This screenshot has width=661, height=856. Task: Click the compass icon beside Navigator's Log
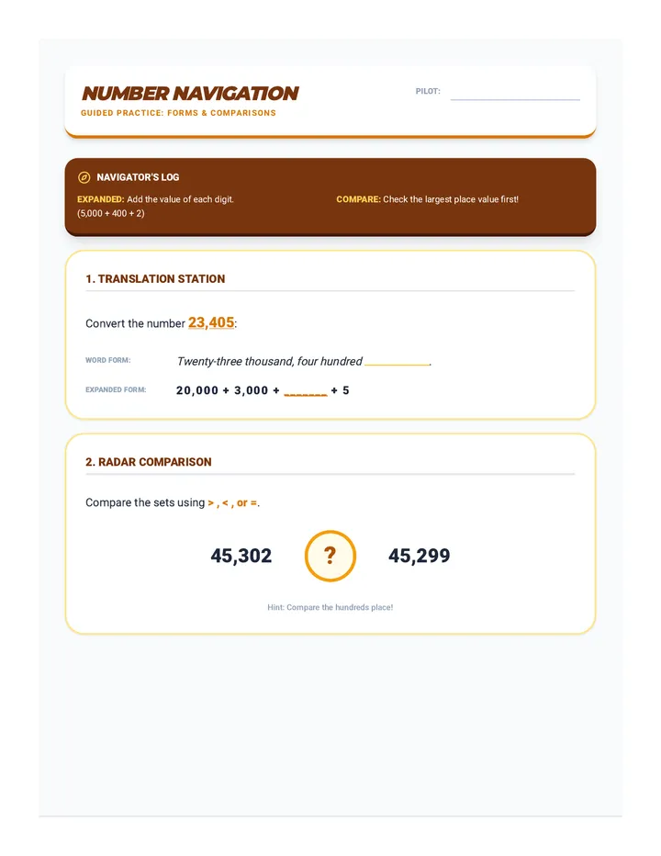click(84, 177)
